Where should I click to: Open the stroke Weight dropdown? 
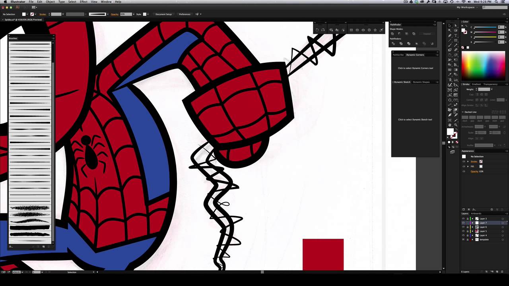(x=492, y=89)
